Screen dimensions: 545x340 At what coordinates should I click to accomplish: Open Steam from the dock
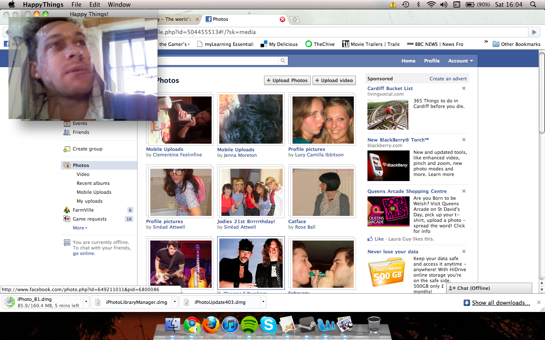point(307,325)
